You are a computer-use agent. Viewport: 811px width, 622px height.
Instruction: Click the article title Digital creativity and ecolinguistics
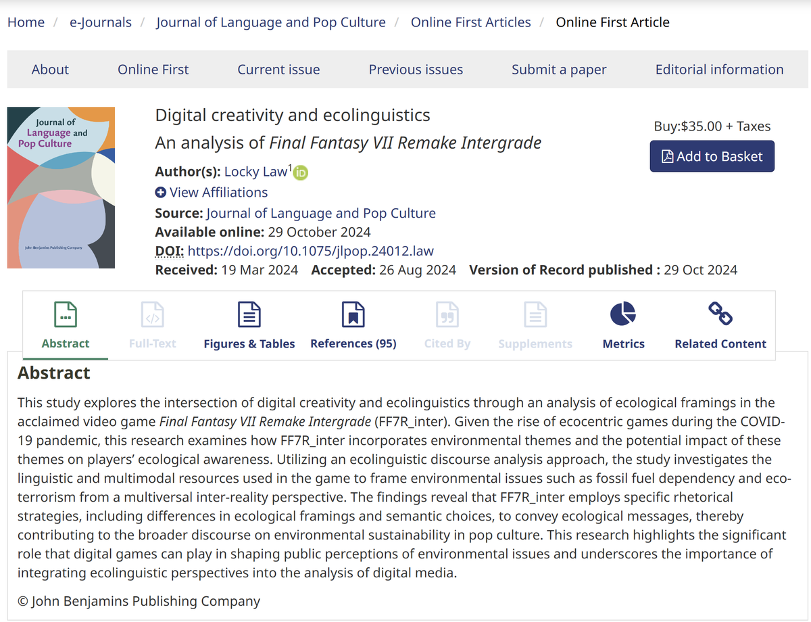[293, 115]
